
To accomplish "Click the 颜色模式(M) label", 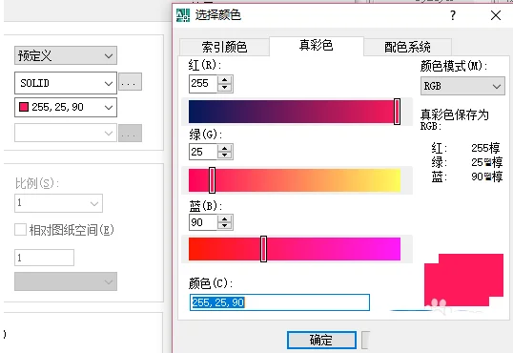I will pos(454,66).
